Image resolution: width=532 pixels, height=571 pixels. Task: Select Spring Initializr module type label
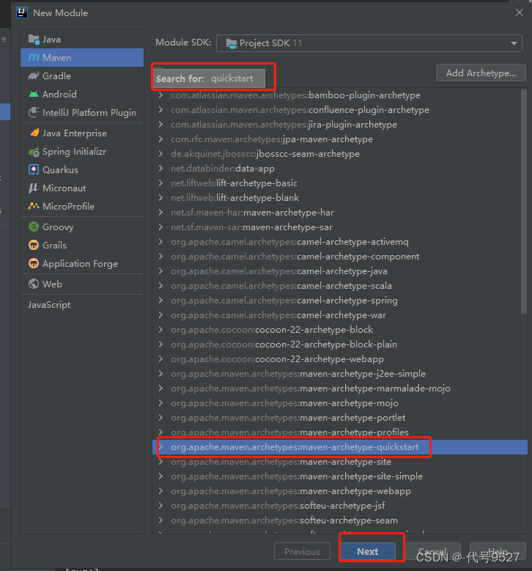74,152
